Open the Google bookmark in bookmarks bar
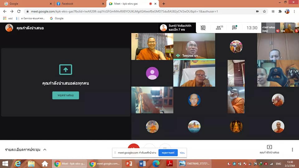Screen dimensions: 299x168 [x=57, y=18]
